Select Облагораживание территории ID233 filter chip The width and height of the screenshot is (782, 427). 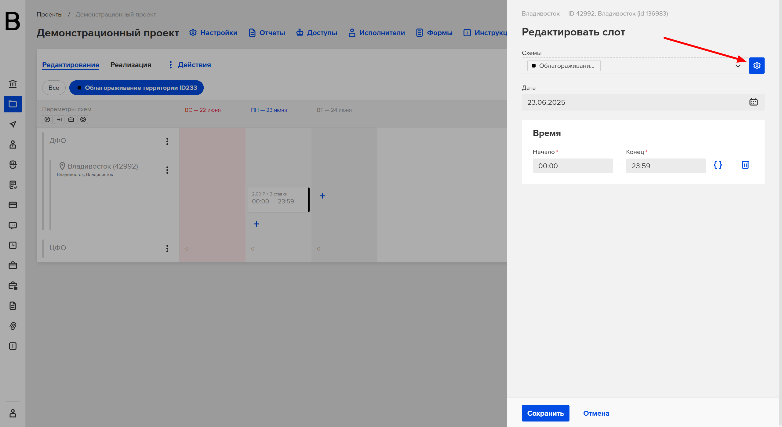tap(136, 88)
